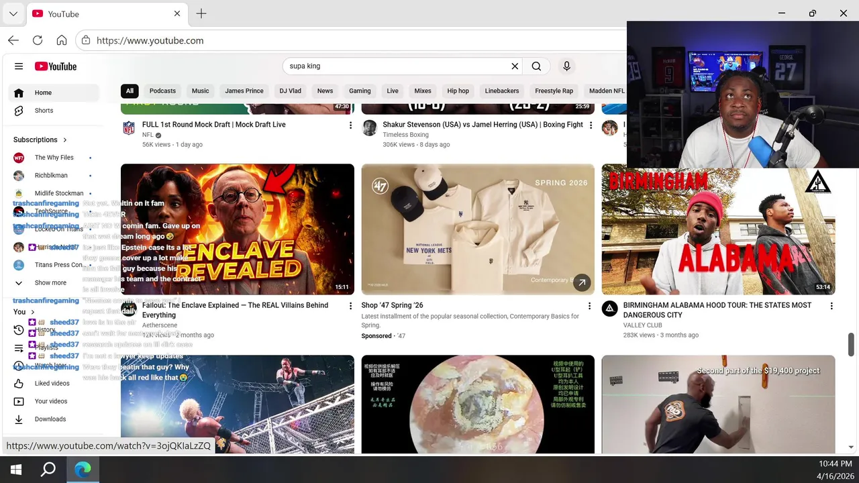Open Shakur Stevenson vs Jamel Herring title
Image resolution: width=859 pixels, height=483 pixels.
[483, 125]
